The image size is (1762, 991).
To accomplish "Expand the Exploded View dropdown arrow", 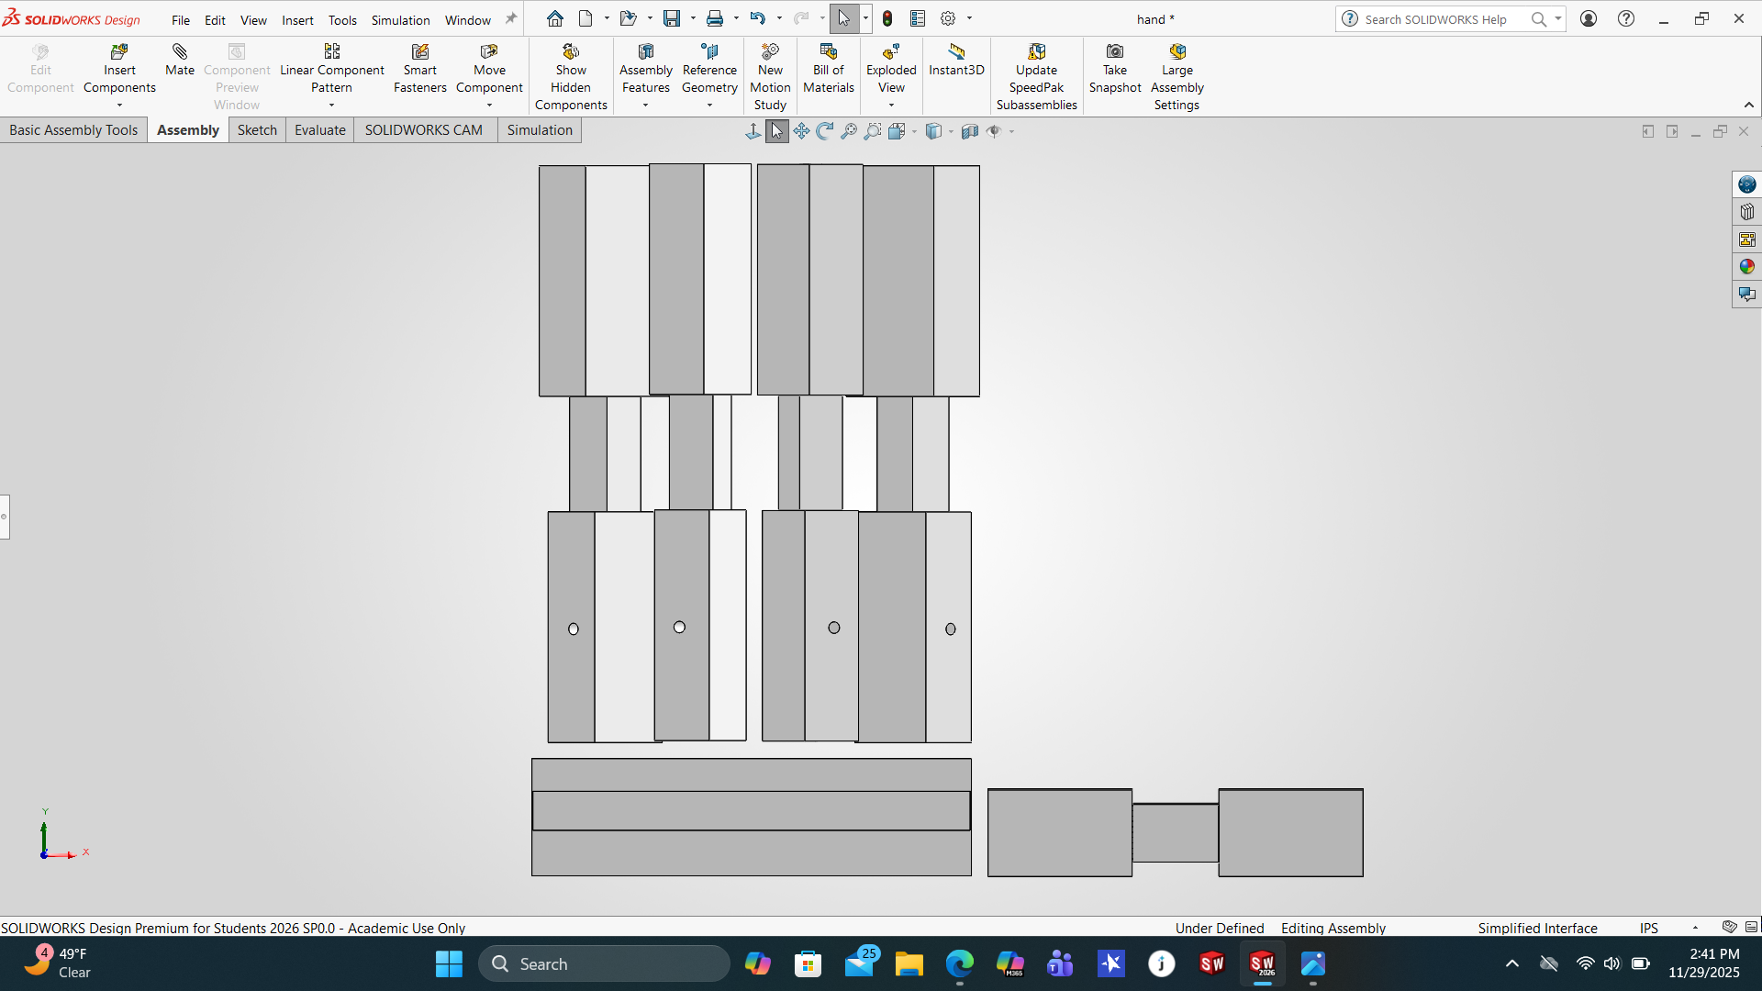I will pos(891,106).
